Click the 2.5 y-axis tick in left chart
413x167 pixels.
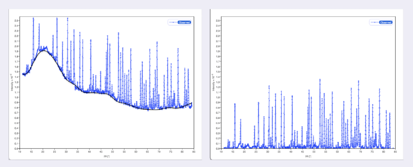click(16, 20)
